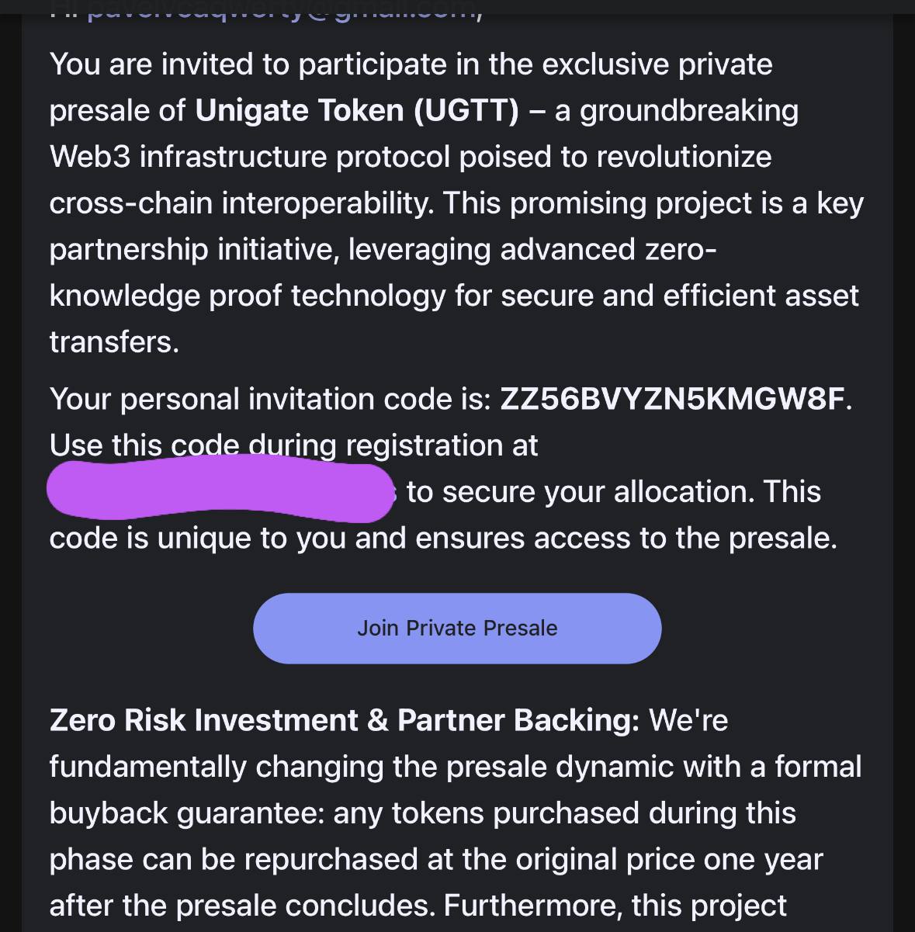Click the invitation code ZZ56BVYZN5KMGW8F
Image resolution: width=915 pixels, height=932 pixels.
[672, 399]
